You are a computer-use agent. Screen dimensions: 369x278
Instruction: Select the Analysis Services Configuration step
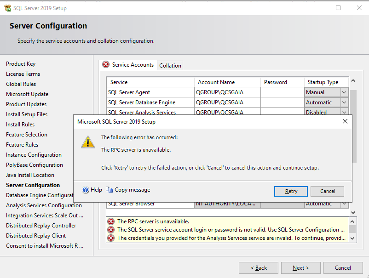[x=44, y=205]
